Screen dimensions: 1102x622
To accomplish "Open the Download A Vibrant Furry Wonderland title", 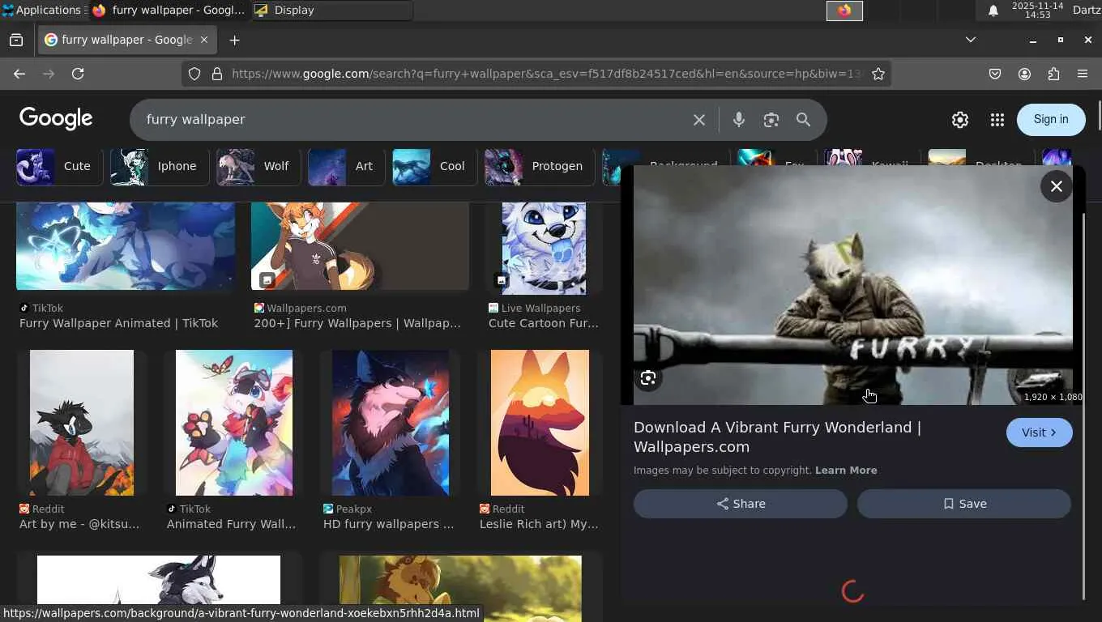I will (777, 437).
